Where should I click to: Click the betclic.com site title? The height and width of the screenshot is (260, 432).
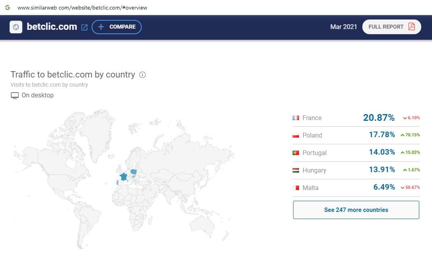coord(52,27)
